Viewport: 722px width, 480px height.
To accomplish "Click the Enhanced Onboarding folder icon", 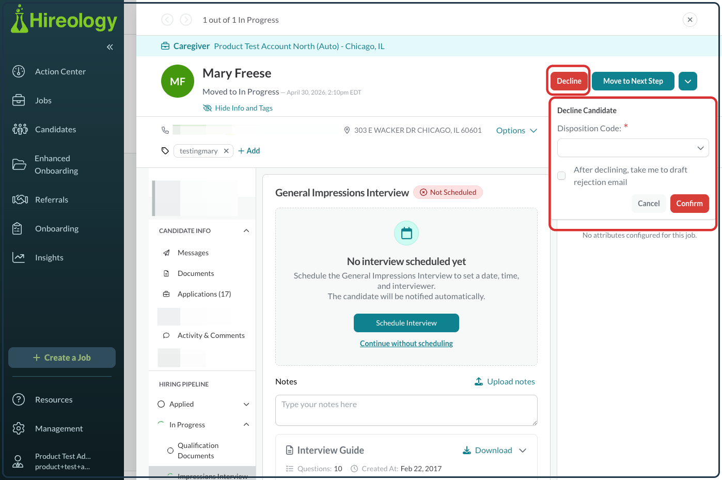I will (19, 164).
